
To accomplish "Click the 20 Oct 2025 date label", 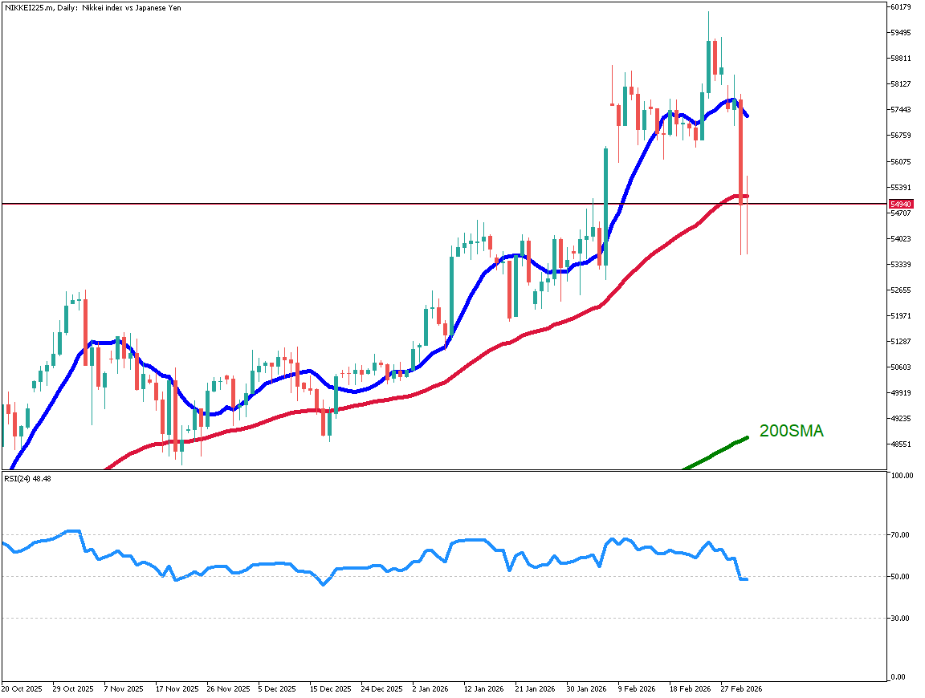I will click(x=22, y=688).
